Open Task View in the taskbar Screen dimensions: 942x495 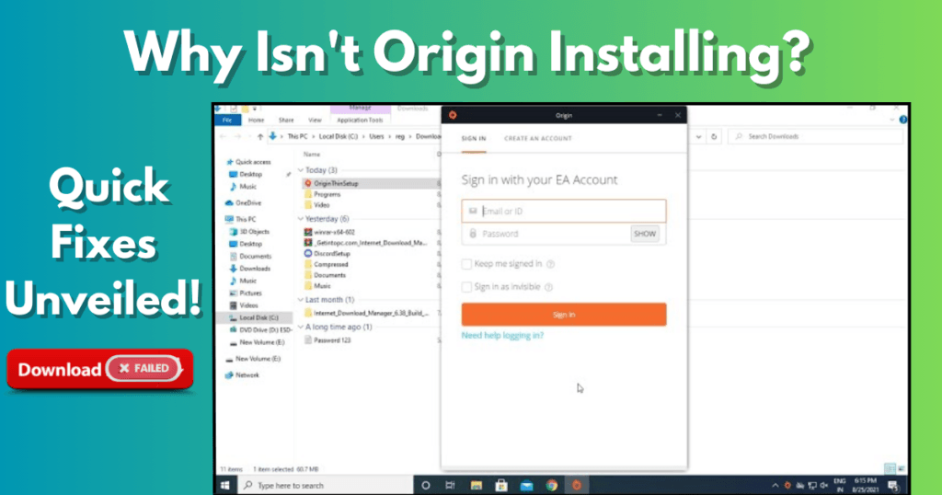(x=450, y=486)
